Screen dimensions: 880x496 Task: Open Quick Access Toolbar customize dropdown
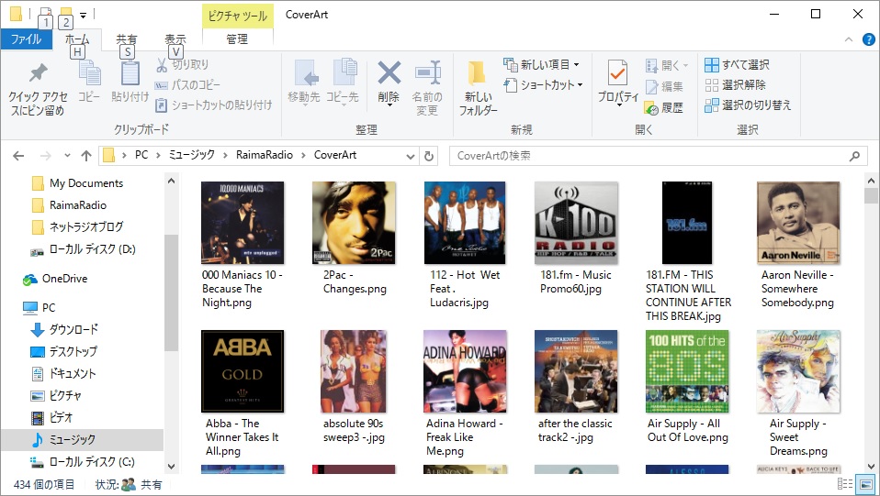[x=83, y=16]
